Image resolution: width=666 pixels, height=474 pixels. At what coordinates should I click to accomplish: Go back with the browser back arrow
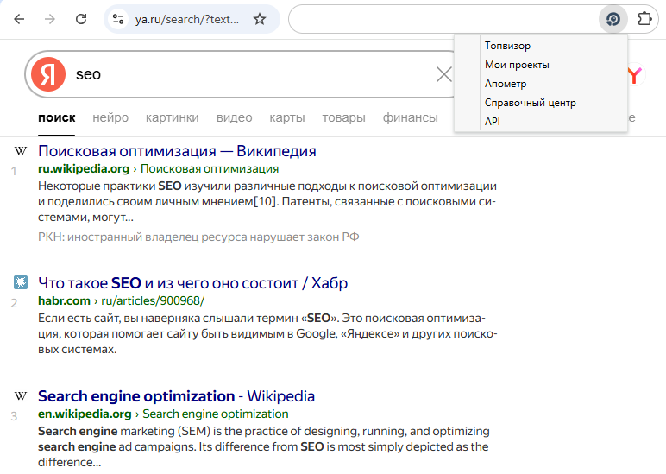tap(19, 19)
